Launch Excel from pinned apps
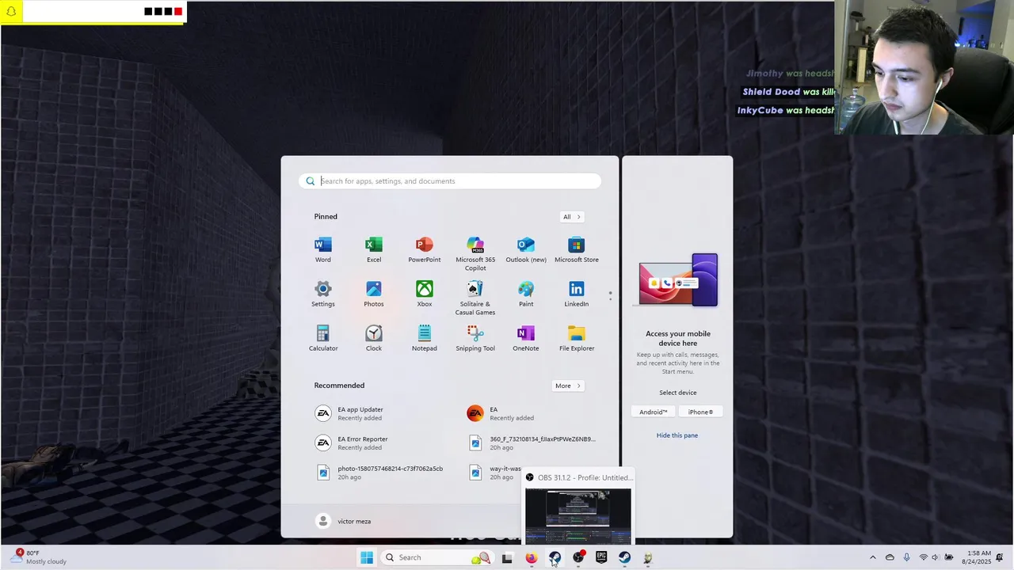Viewport: 1014px width, 570px height. point(374,249)
